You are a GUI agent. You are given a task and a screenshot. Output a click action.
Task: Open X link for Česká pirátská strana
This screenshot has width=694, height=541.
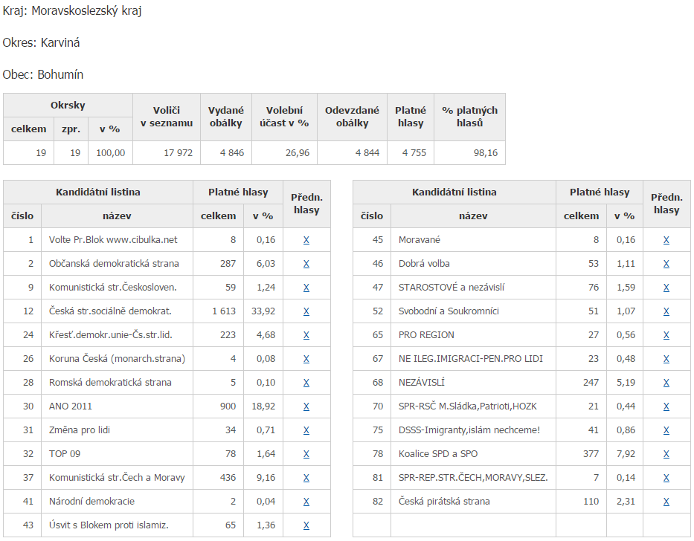666,502
